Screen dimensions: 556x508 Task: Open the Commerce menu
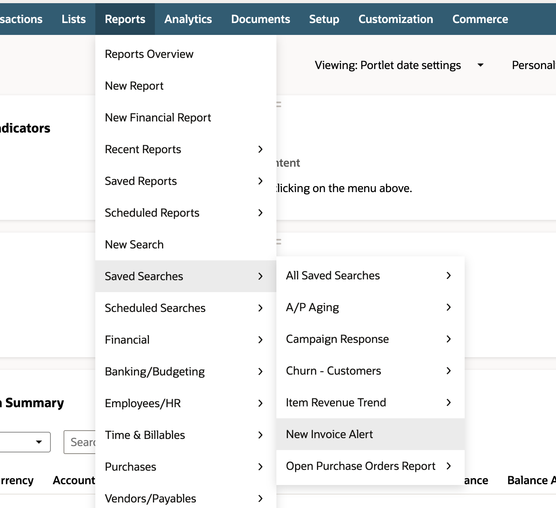[x=480, y=19]
